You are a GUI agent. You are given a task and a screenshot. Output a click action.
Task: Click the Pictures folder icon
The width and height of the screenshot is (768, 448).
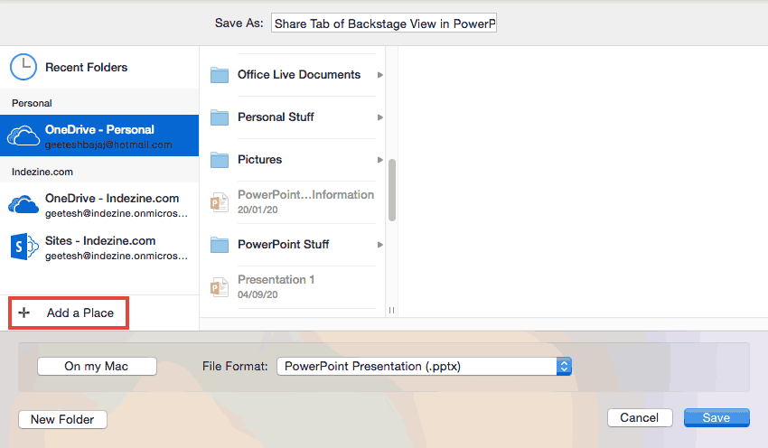click(219, 160)
